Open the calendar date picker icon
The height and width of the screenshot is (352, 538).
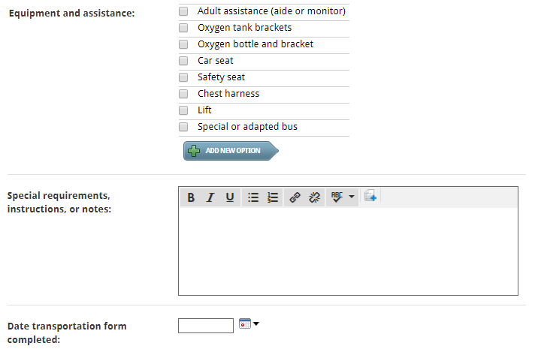[245, 323]
